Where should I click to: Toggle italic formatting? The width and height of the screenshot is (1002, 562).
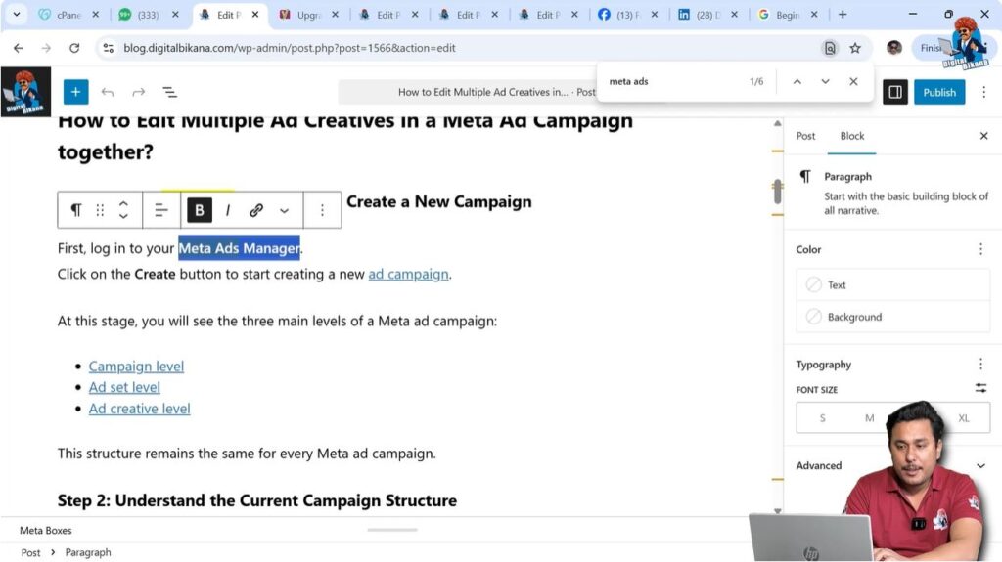pyautogui.click(x=227, y=210)
